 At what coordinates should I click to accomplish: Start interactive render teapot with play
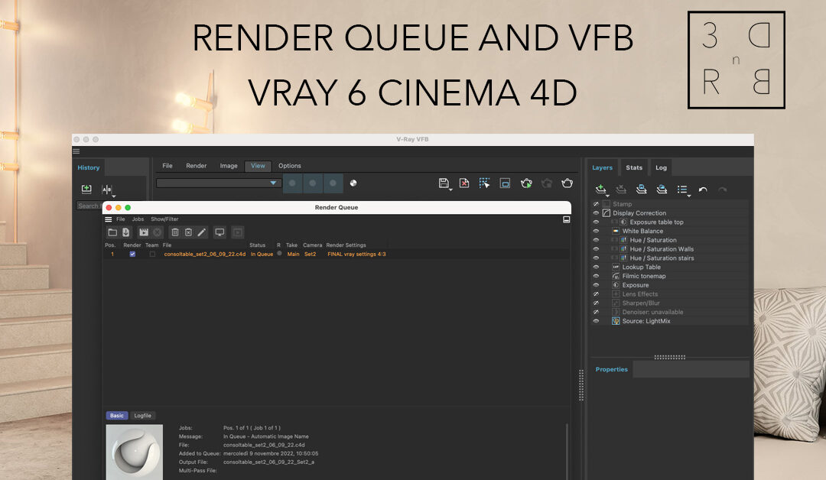coord(526,183)
